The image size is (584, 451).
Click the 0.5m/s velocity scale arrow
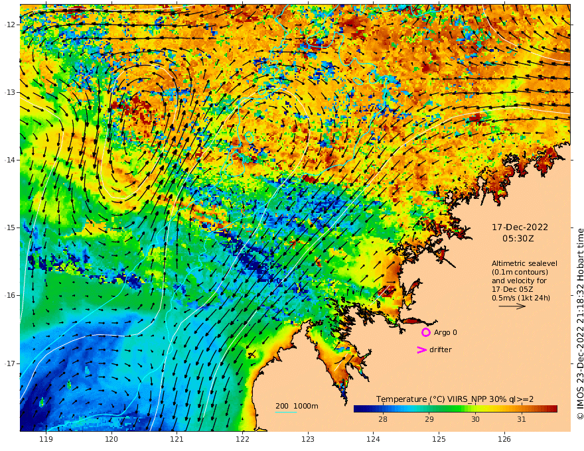[512, 306]
